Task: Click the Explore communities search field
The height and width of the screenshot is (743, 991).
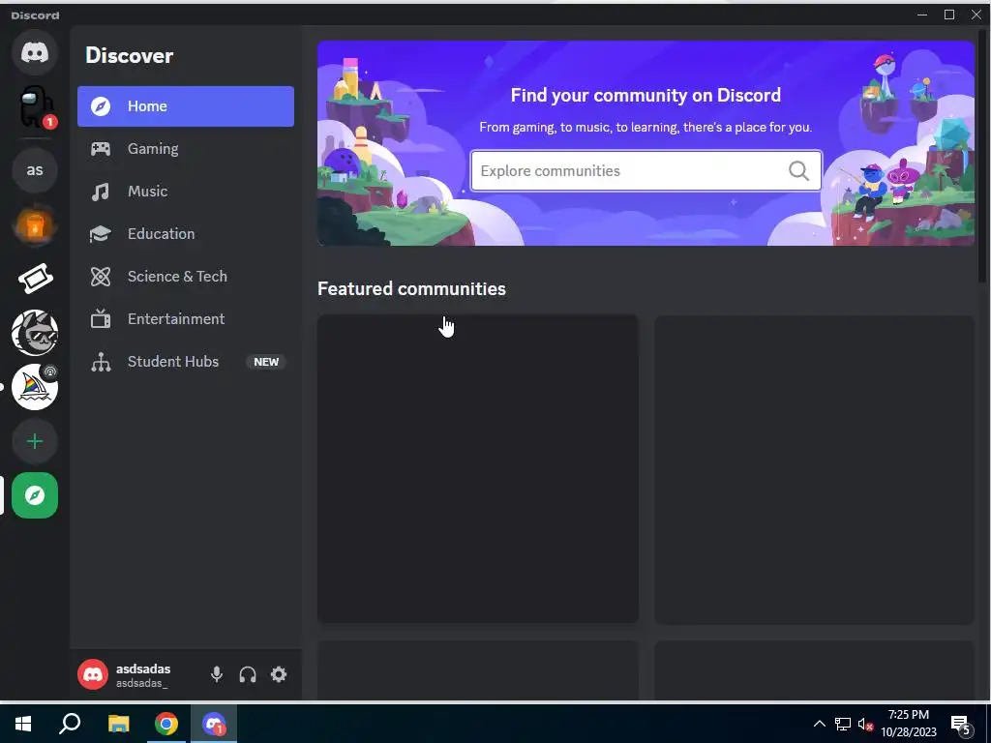Action: point(646,170)
